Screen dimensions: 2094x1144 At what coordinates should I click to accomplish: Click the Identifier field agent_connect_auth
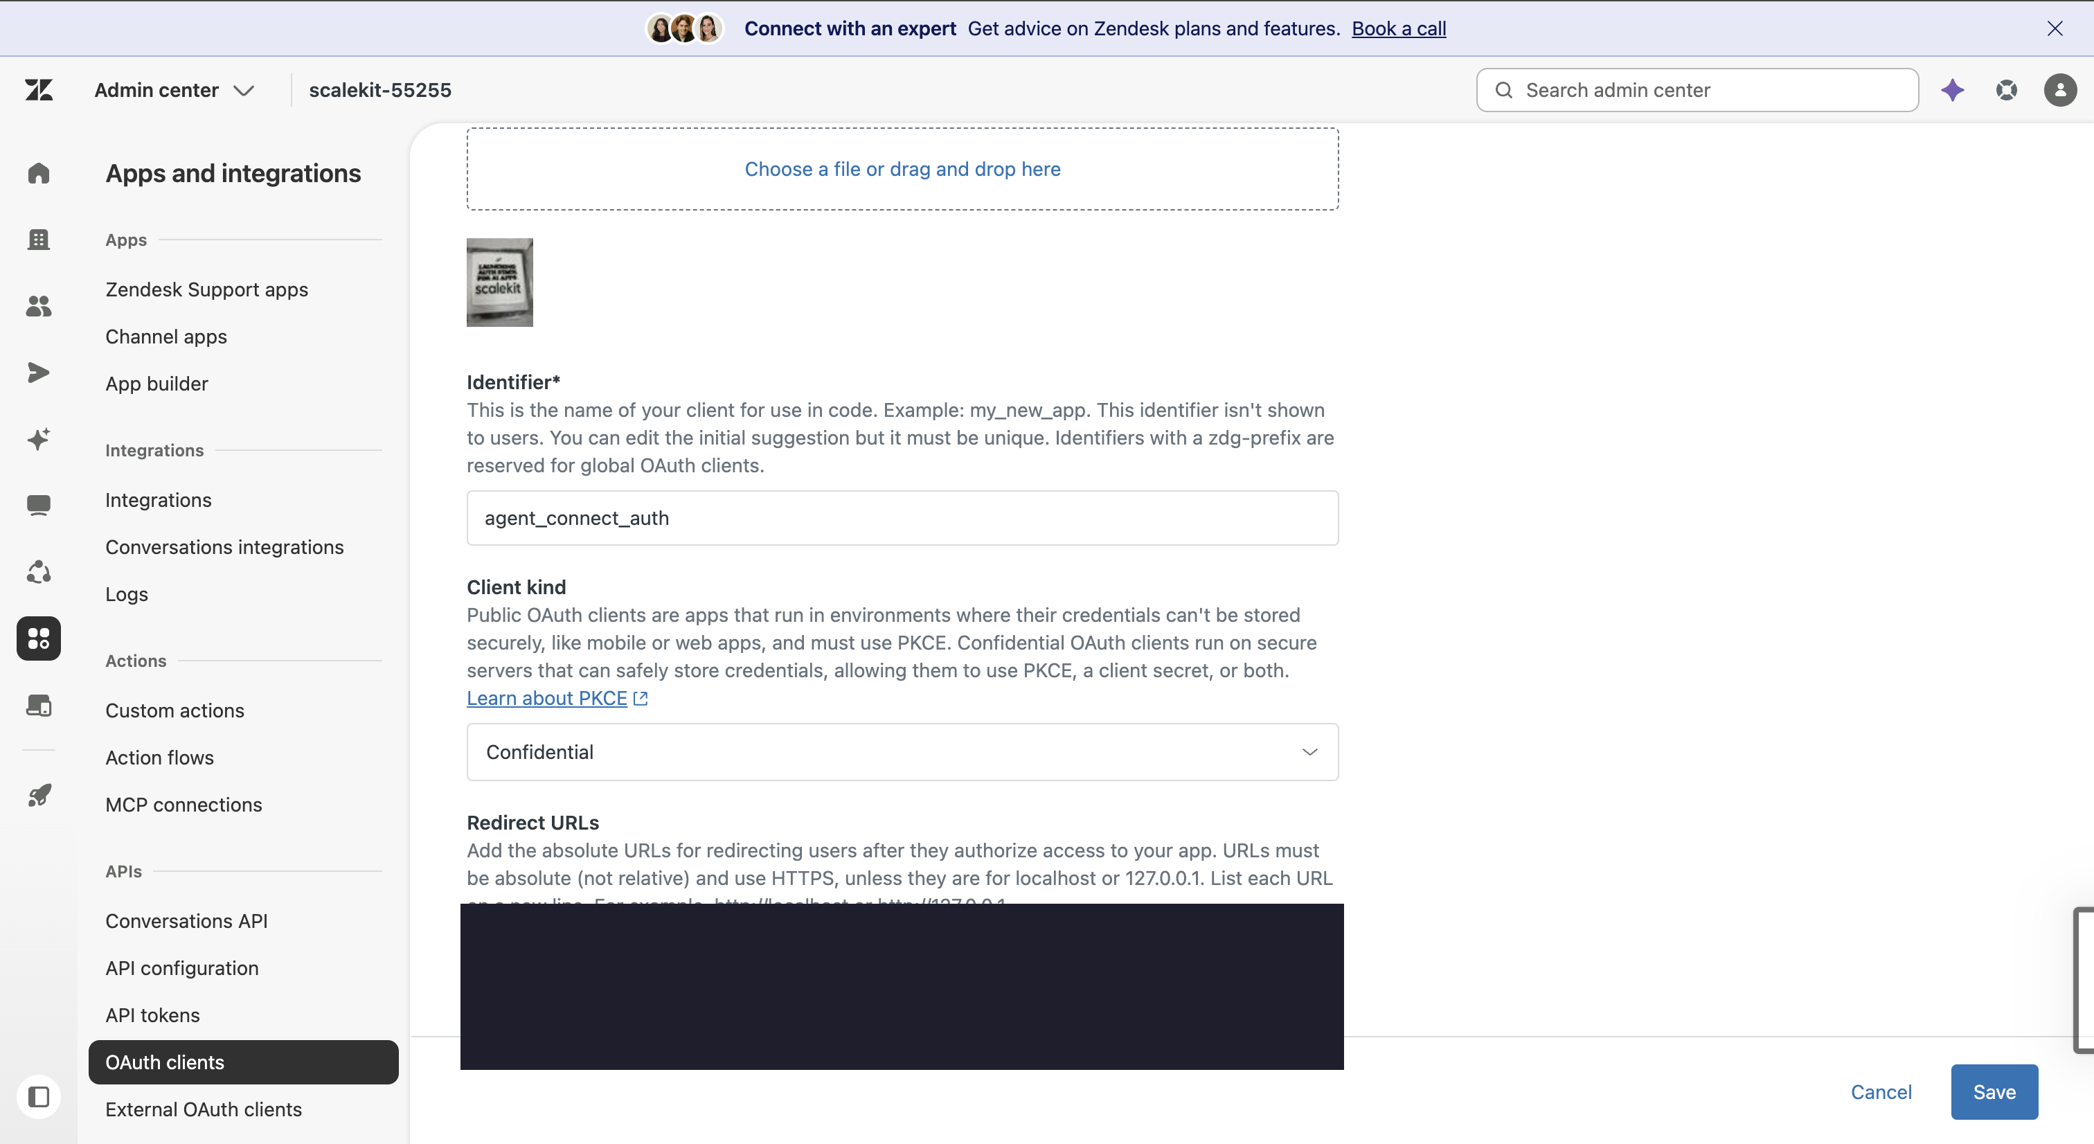click(x=902, y=518)
